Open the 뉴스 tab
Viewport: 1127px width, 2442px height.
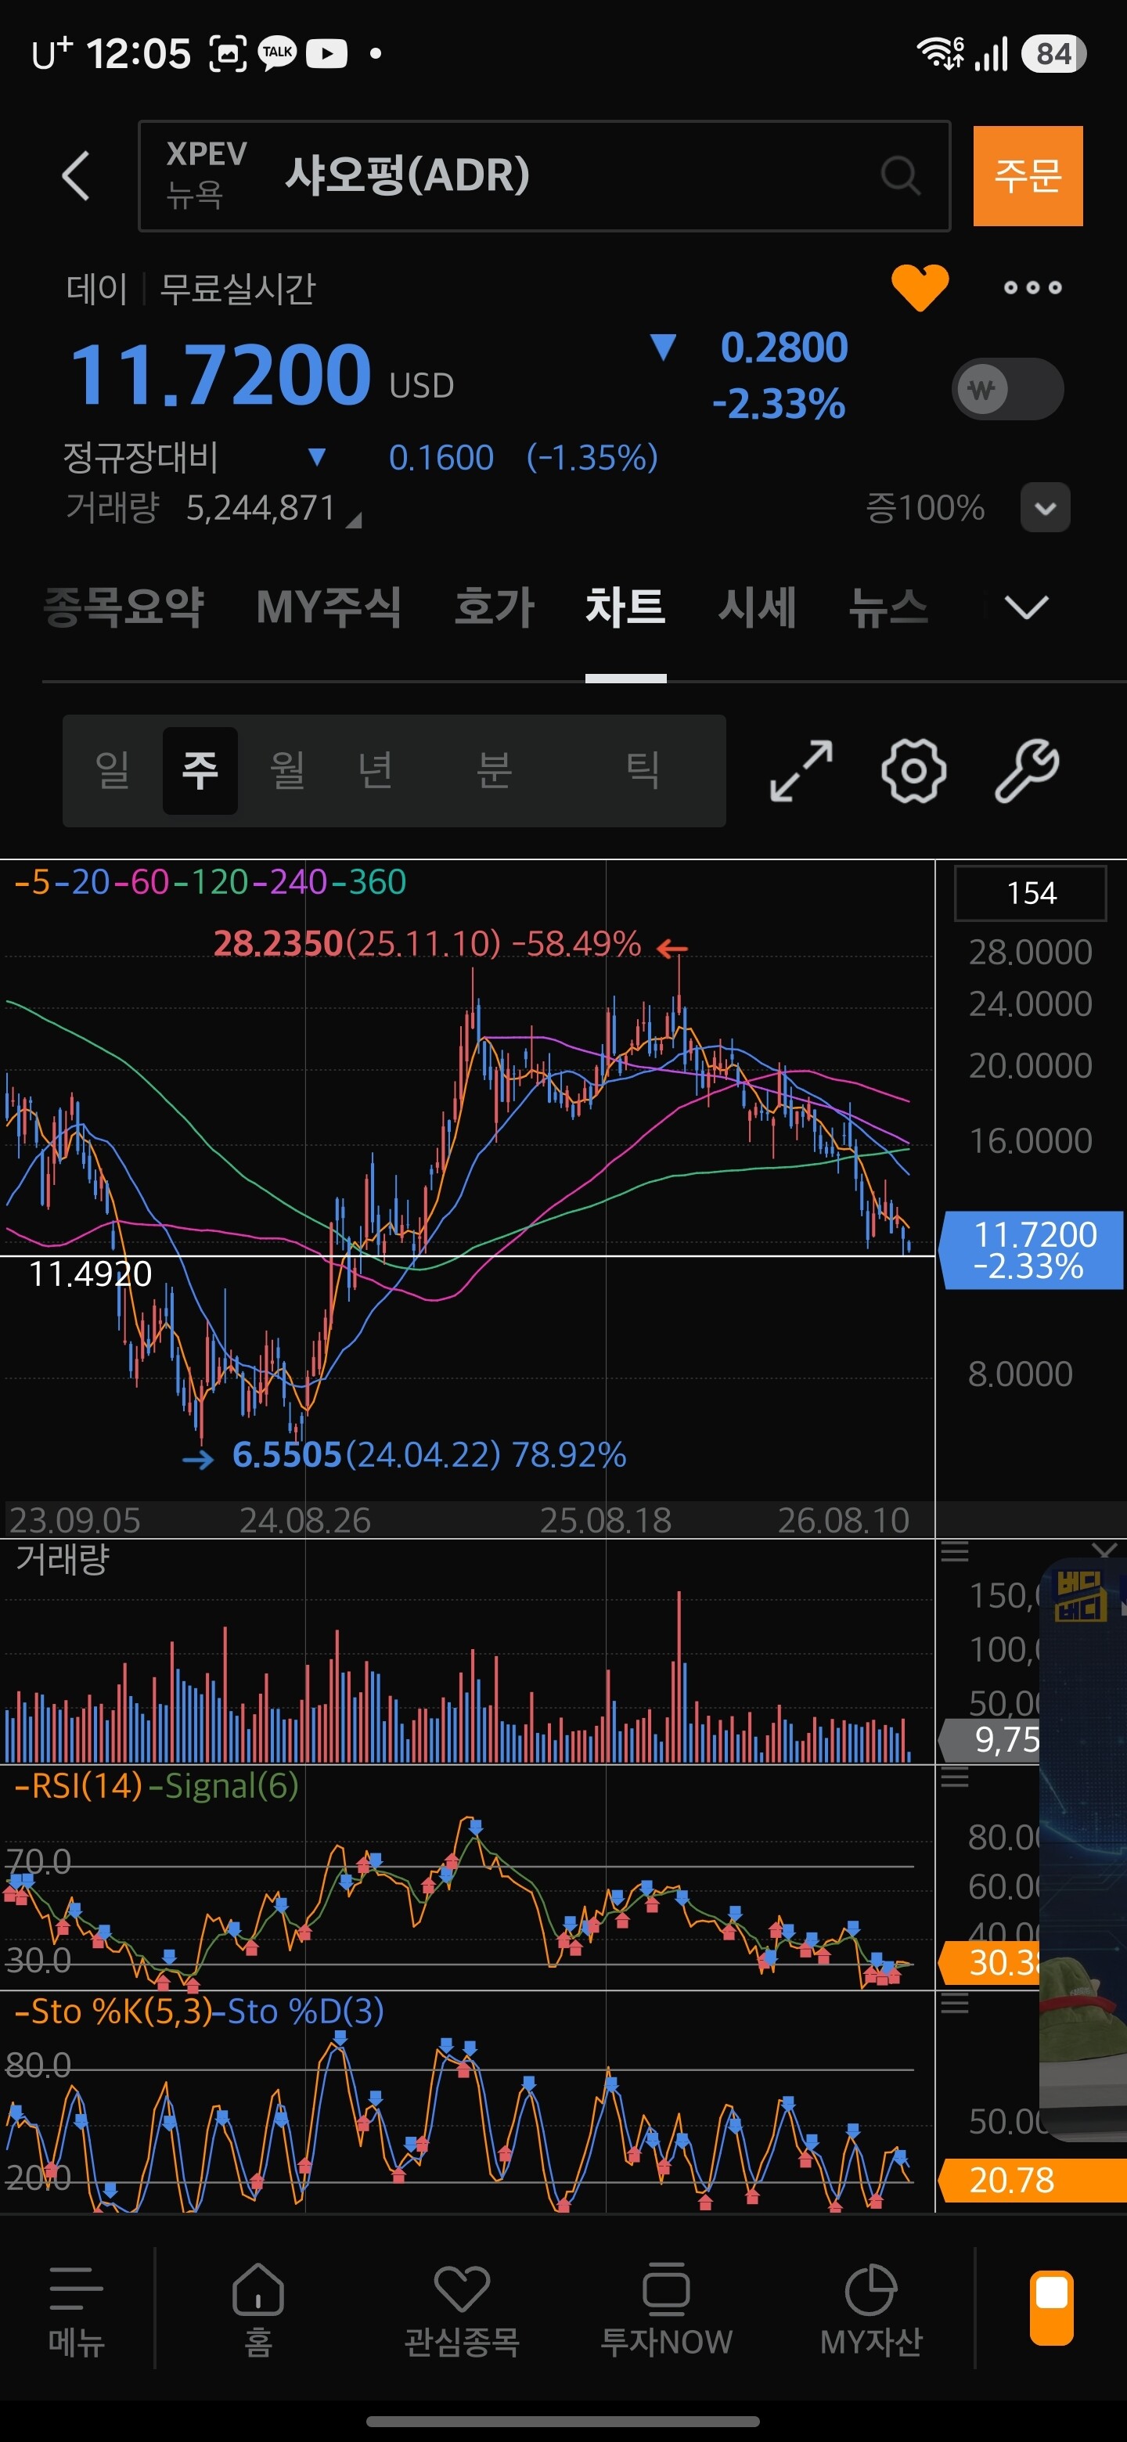coord(888,607)
